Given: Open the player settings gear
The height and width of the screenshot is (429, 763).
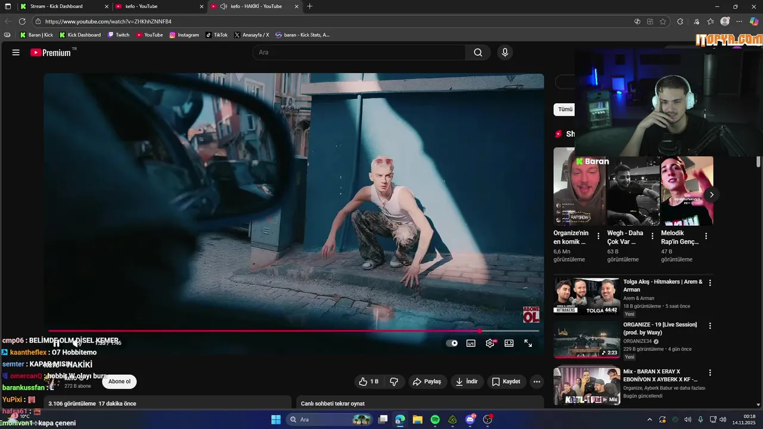Looking at the screenshot, I should click(x=490, y=343).
